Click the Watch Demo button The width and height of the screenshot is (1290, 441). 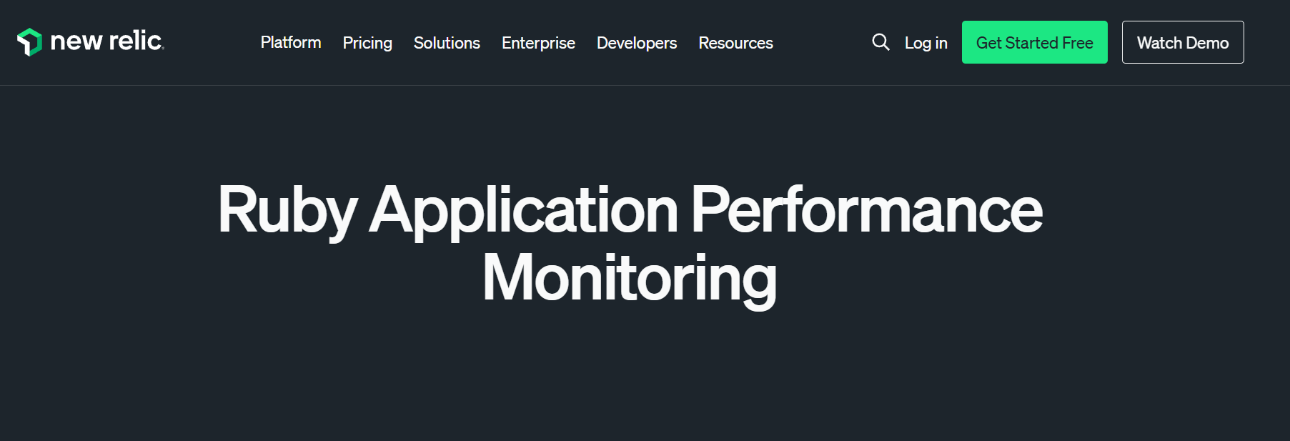pos(1182,43)
